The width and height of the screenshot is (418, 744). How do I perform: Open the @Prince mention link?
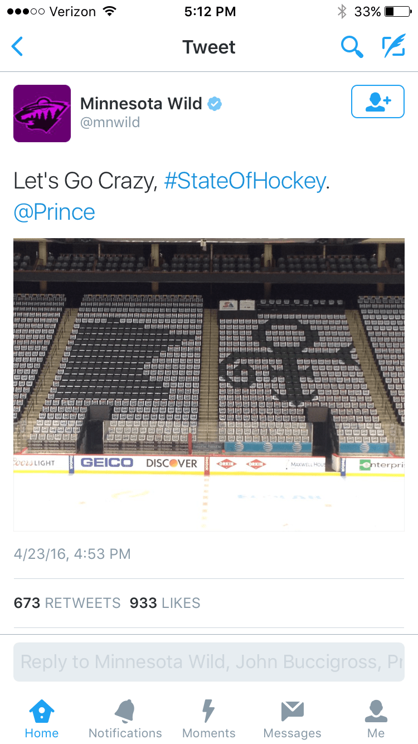(x=55, y=212)
